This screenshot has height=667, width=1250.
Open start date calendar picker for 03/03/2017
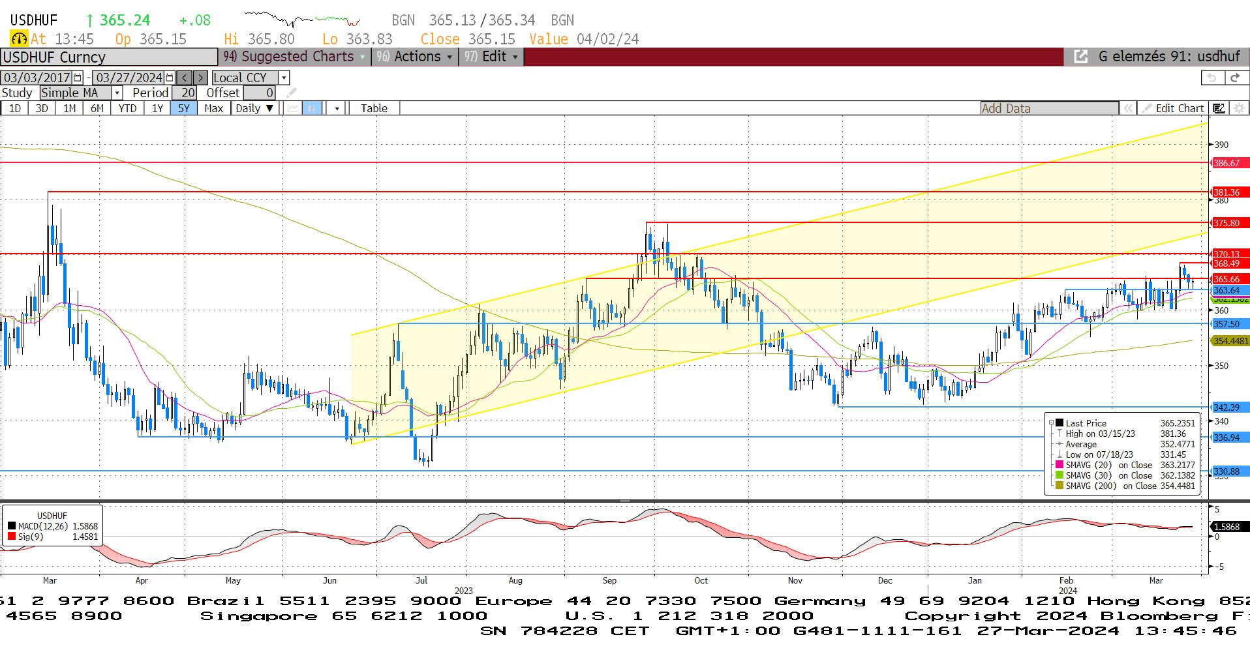point(78,78)
